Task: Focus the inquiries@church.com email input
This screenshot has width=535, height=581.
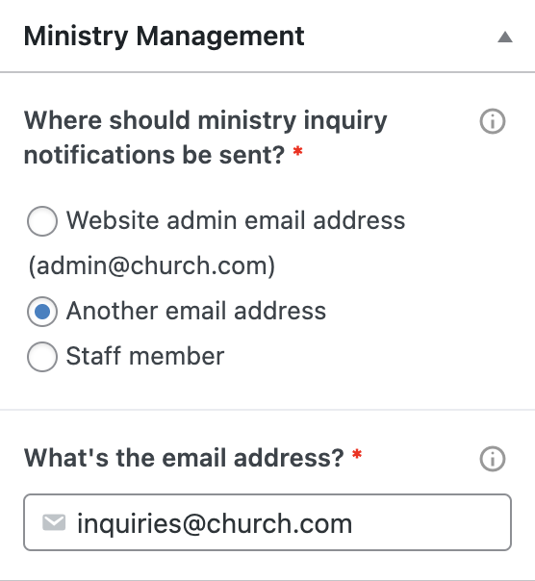Action: coord(267,522)
